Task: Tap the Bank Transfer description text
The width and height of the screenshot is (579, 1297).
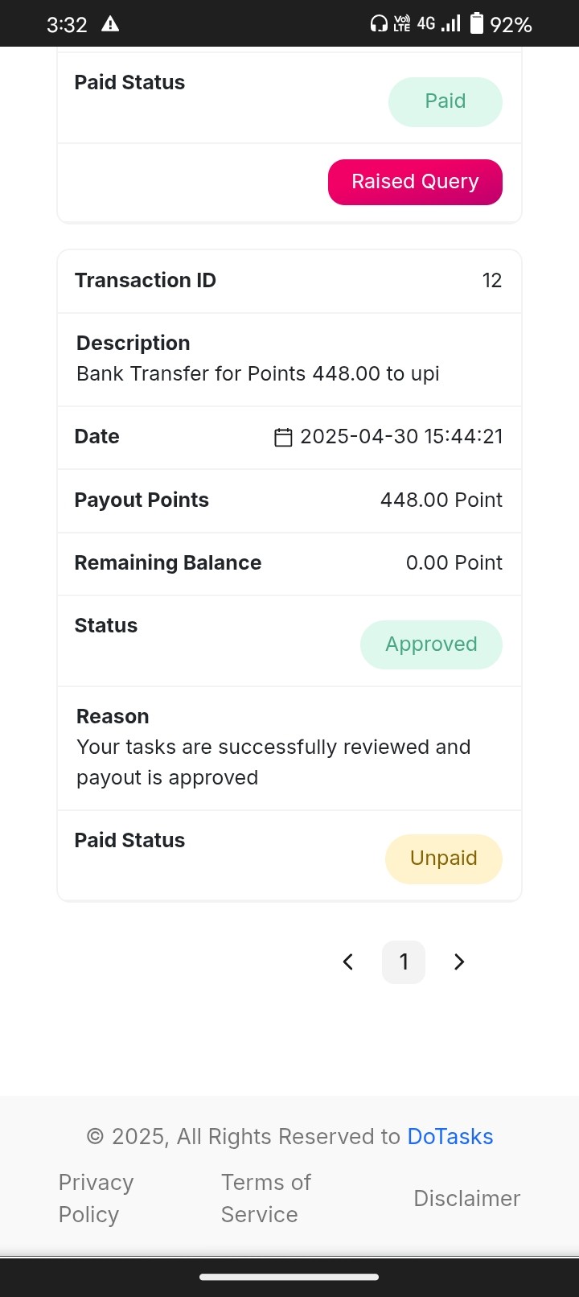Action: pos(258,373)
